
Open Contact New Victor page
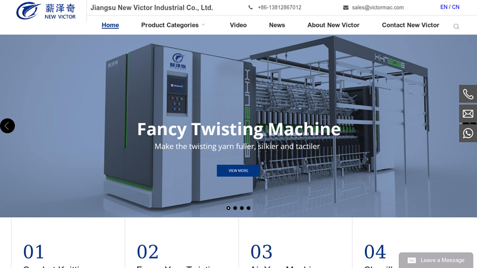click(x=410, y=25)
